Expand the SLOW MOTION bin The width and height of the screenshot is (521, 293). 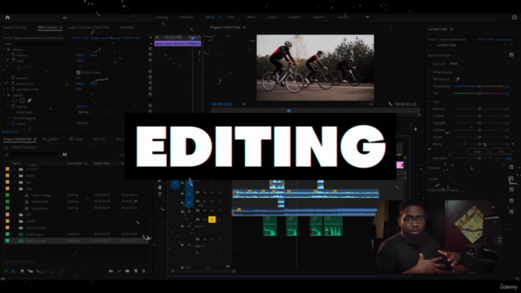(x=15, y=228)
